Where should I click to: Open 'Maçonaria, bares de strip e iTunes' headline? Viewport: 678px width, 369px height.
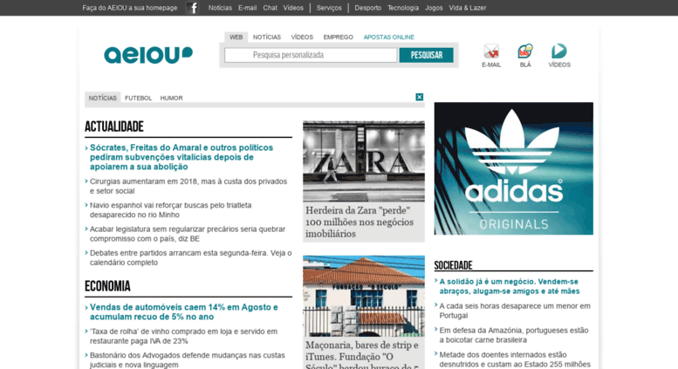pos(362,355)
